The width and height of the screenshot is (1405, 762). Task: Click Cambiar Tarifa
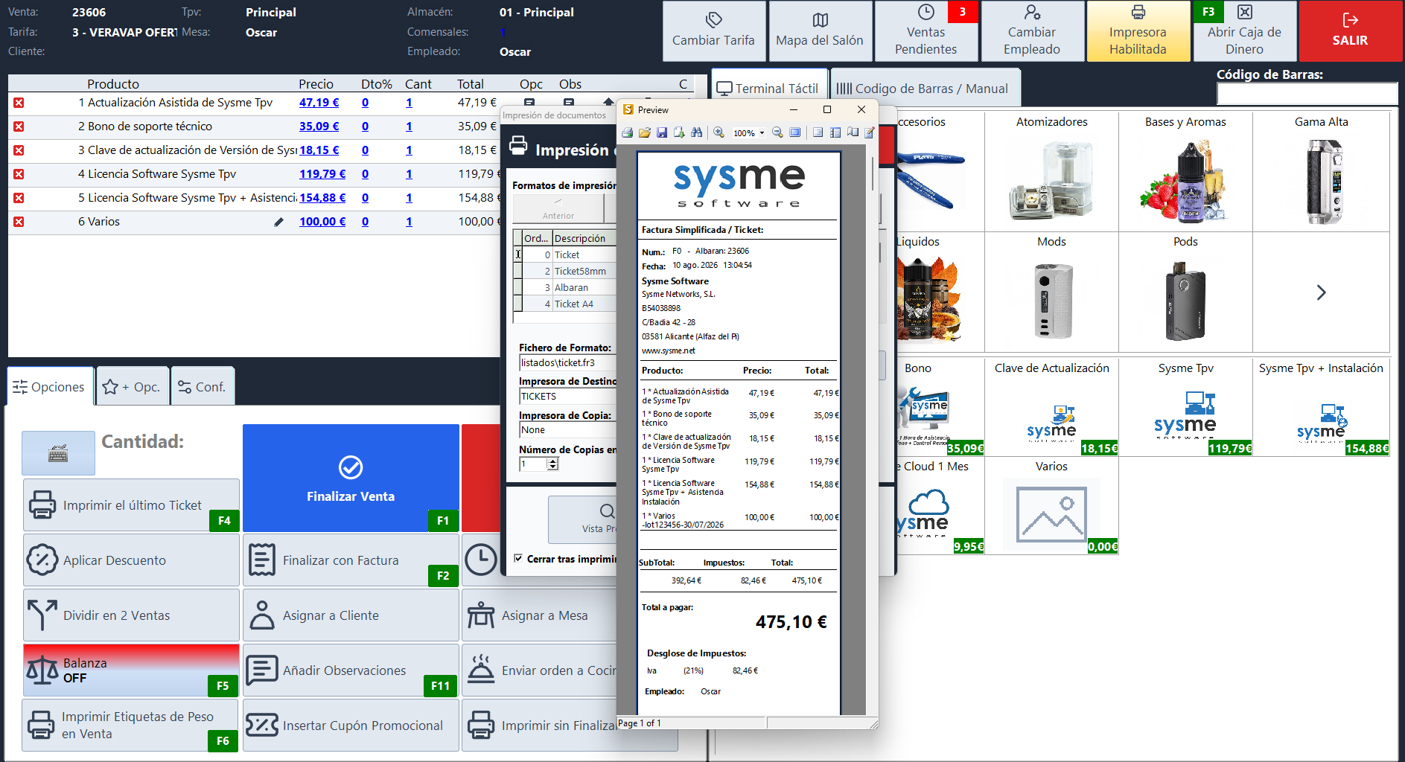coord(713,31)
